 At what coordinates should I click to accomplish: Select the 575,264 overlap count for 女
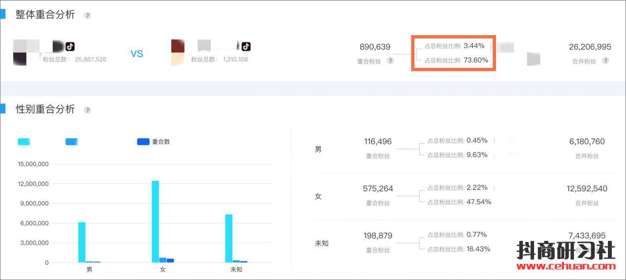(378, 189)
